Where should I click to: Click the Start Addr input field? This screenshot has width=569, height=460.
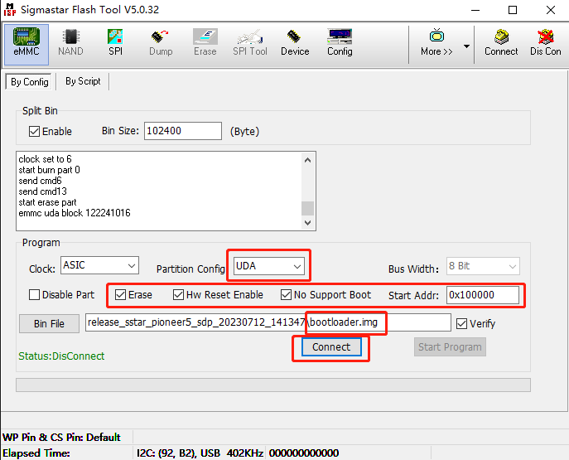(483, 294)
